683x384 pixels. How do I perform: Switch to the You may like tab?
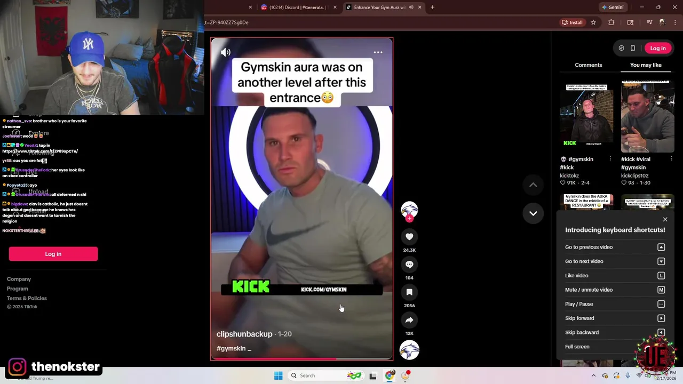coord(646,65)
